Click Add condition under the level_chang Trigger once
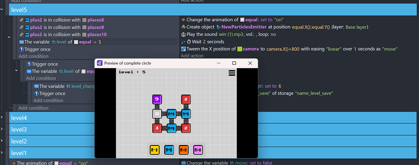The width and height of the screenshot is (419, 165). pos(48,100)
